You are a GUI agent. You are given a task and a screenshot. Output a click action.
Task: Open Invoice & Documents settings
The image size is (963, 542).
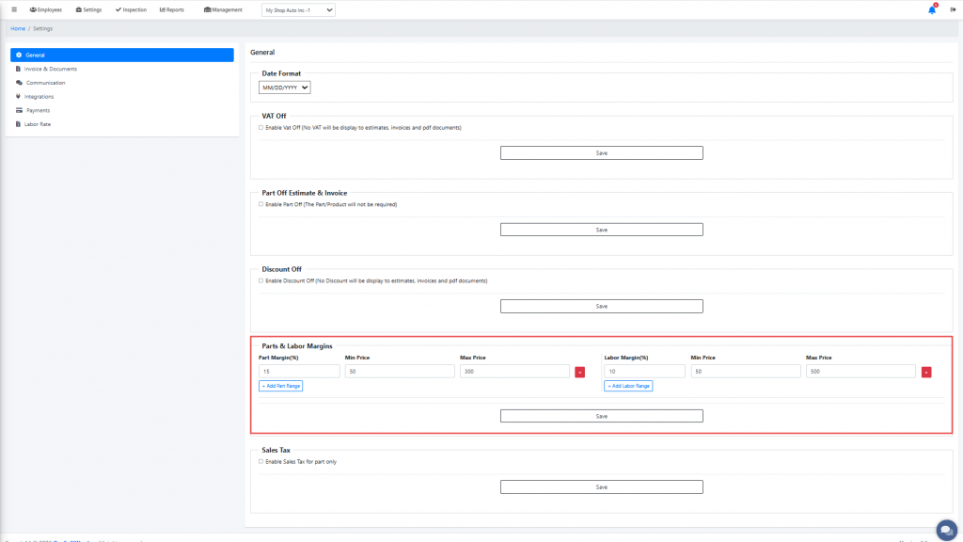pyautogui.click(x=50, y=69)
